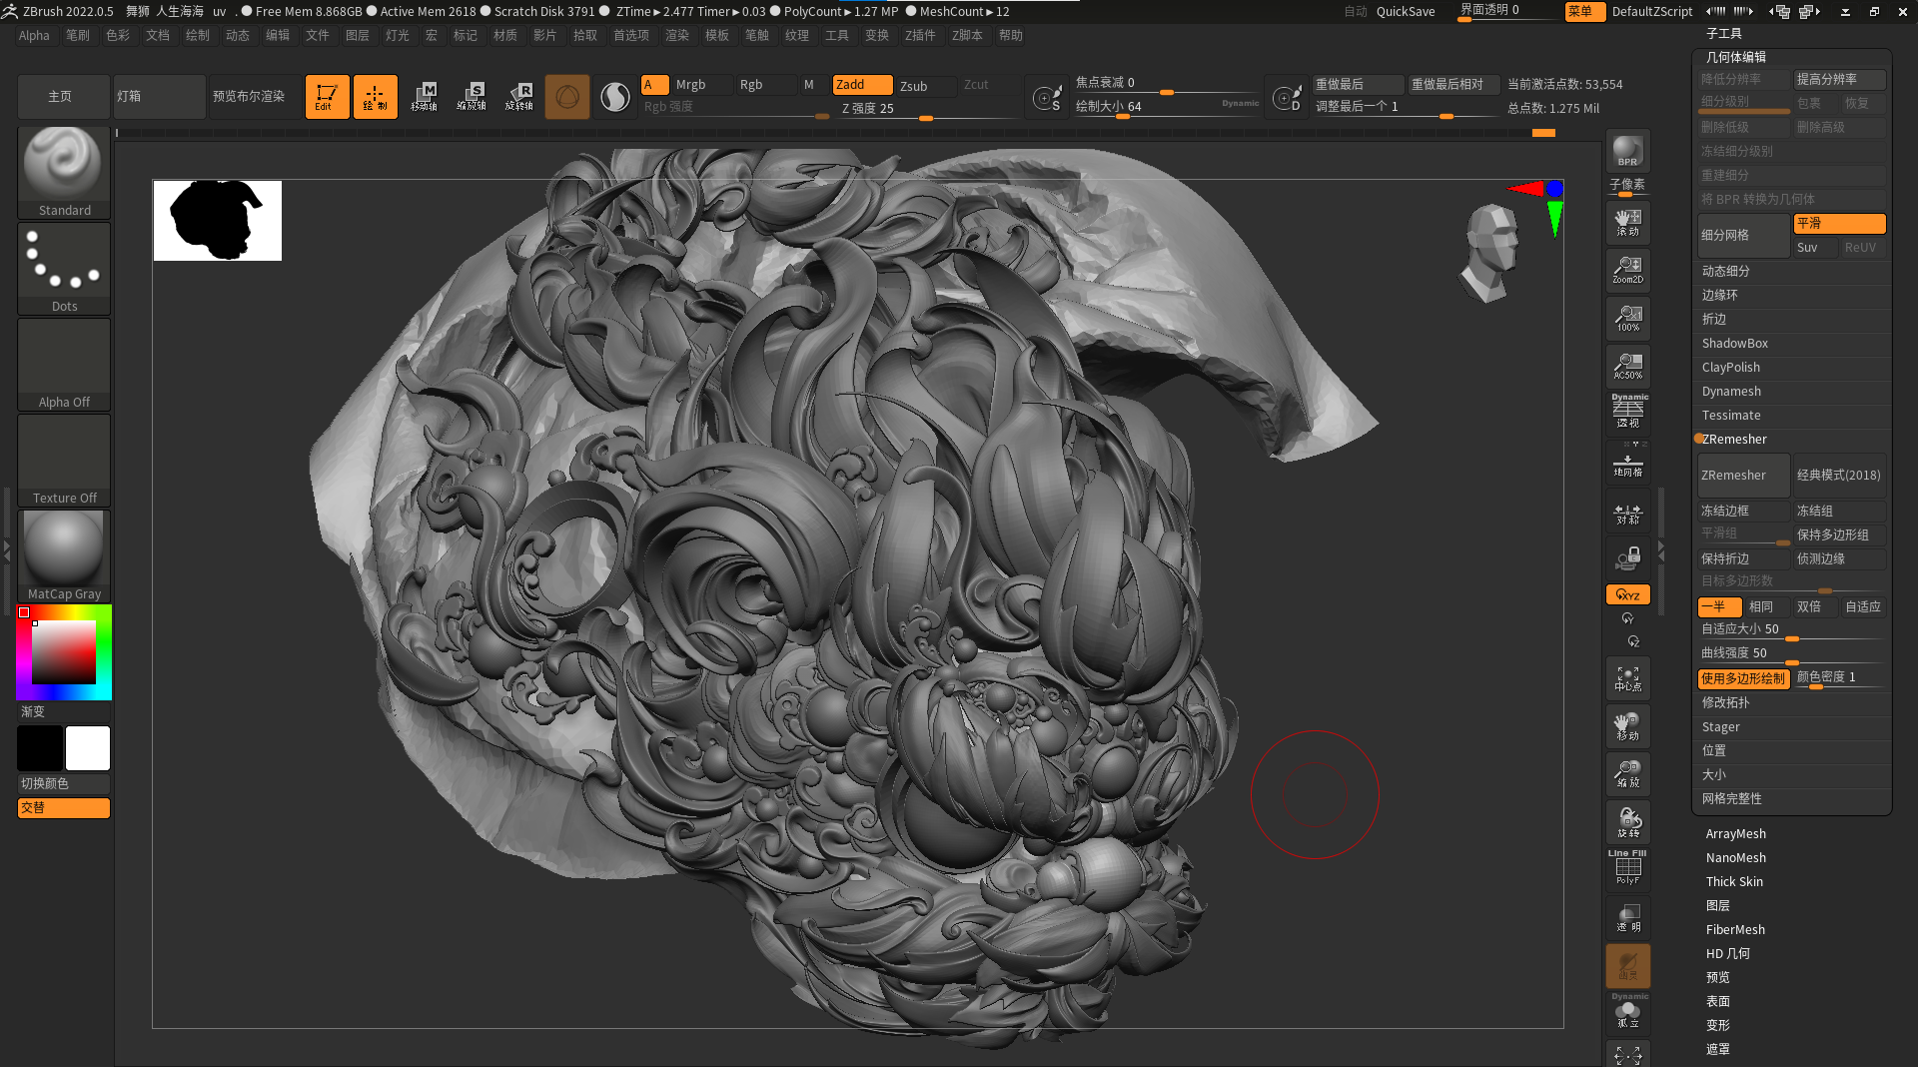
Task: Click the PolyF Line Fill icon
Action: pos(1627,867)
